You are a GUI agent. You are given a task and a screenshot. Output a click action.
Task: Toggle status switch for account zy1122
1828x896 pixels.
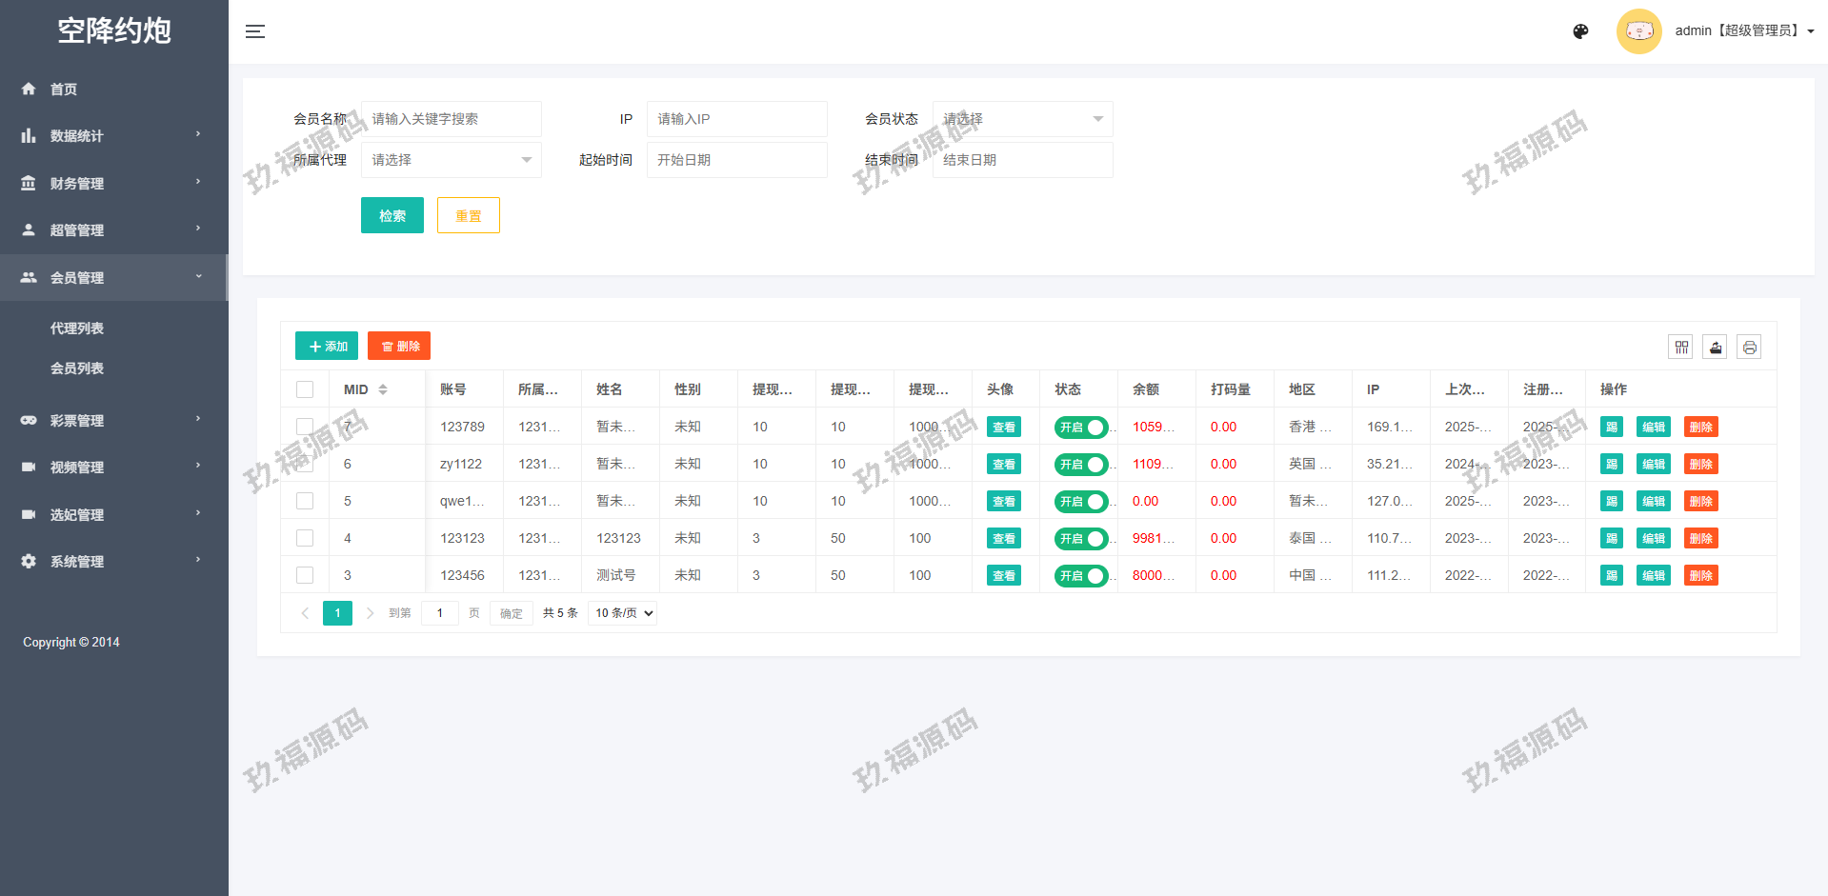point(1081,465)
